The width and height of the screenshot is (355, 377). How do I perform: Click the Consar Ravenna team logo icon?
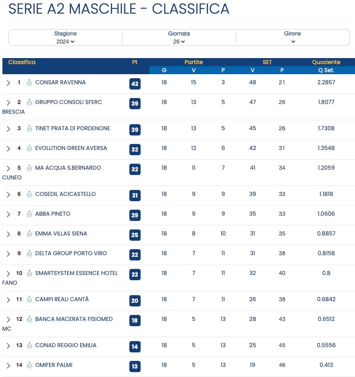coord(29,83)
